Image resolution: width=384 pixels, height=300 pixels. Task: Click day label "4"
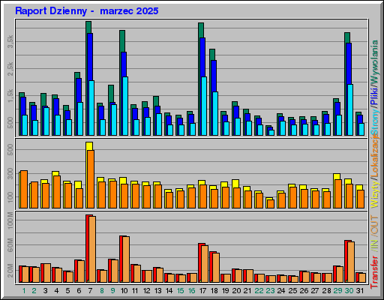pyautogui.click(x=56, y=291)
